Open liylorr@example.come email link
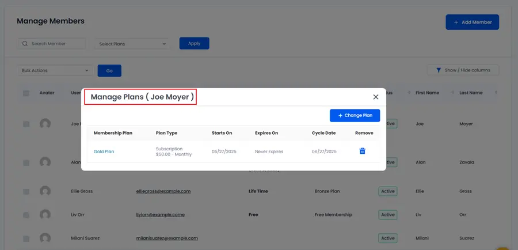Image resolution: width=518 pixels, height=250 pixels. pyautogui.click(x=160, y=215)
